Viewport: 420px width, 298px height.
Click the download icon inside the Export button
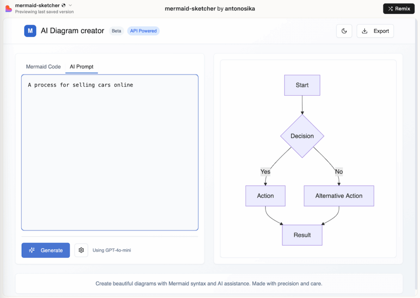(x=365, y=31)
